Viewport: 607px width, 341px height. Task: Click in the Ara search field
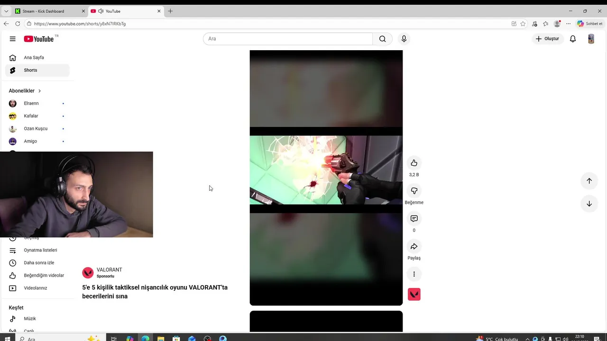point(288,39)
